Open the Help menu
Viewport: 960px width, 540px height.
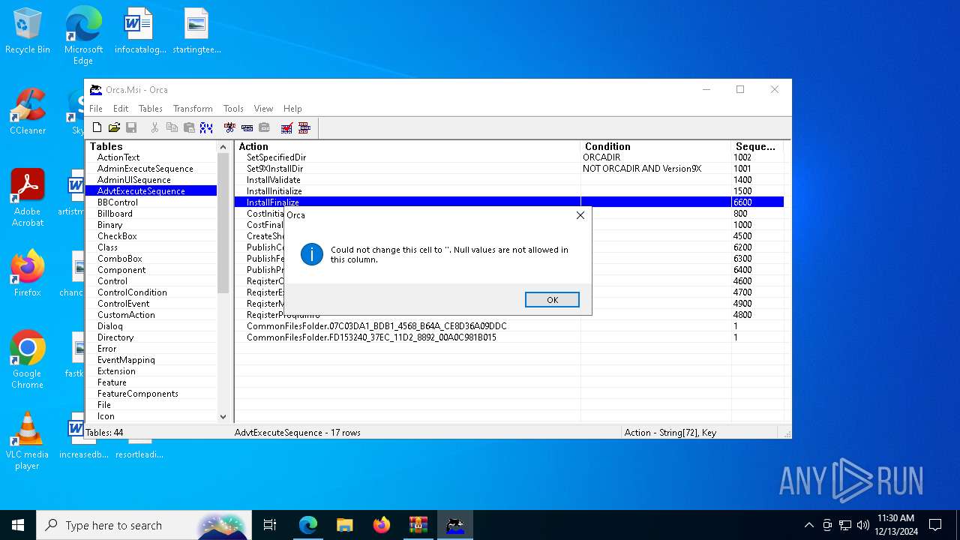coord(292,109)
